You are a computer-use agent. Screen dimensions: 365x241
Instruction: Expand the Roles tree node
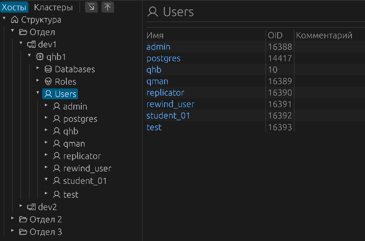point(38,80)
